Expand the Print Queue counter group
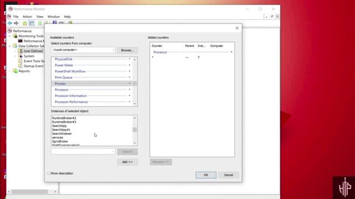 (x=129, y=77)
